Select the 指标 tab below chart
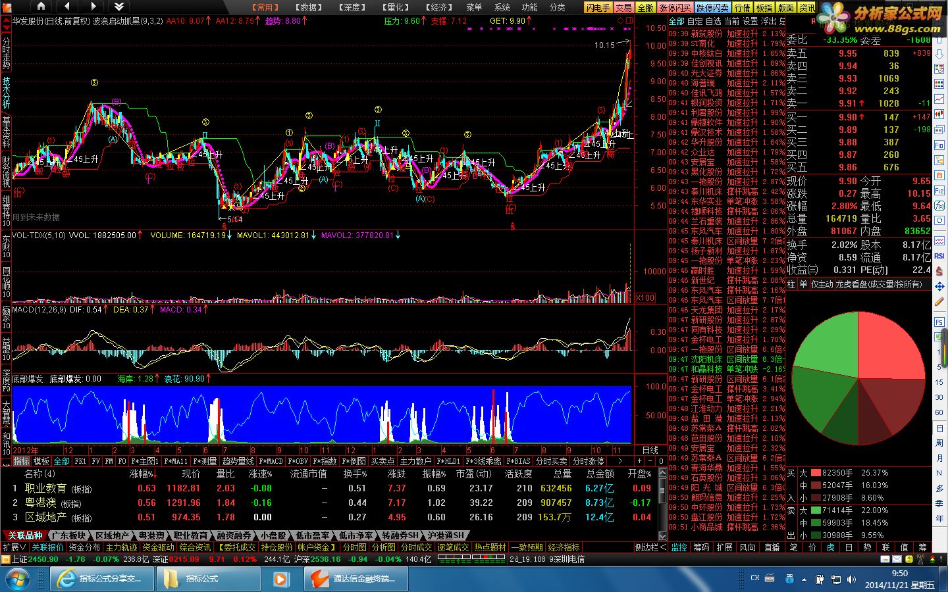The width and height of the screenshot is (948, 592). [22, 461]
